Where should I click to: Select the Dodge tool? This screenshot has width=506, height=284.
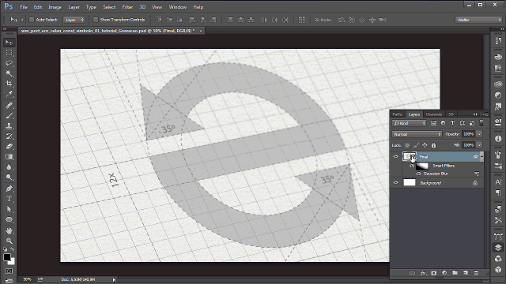pyautogui.click(x=9, y=177)
